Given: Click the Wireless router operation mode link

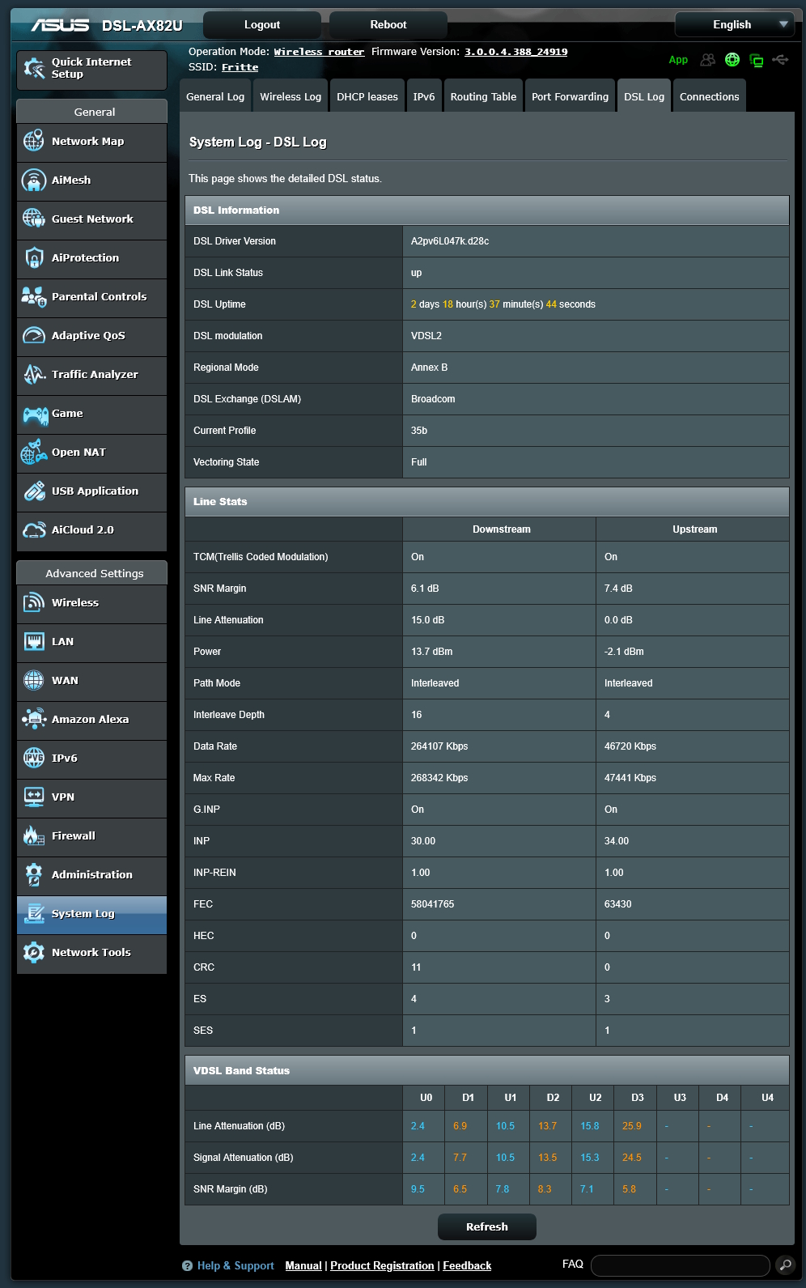Looking at the screenshot, I should tap(319, 52).
